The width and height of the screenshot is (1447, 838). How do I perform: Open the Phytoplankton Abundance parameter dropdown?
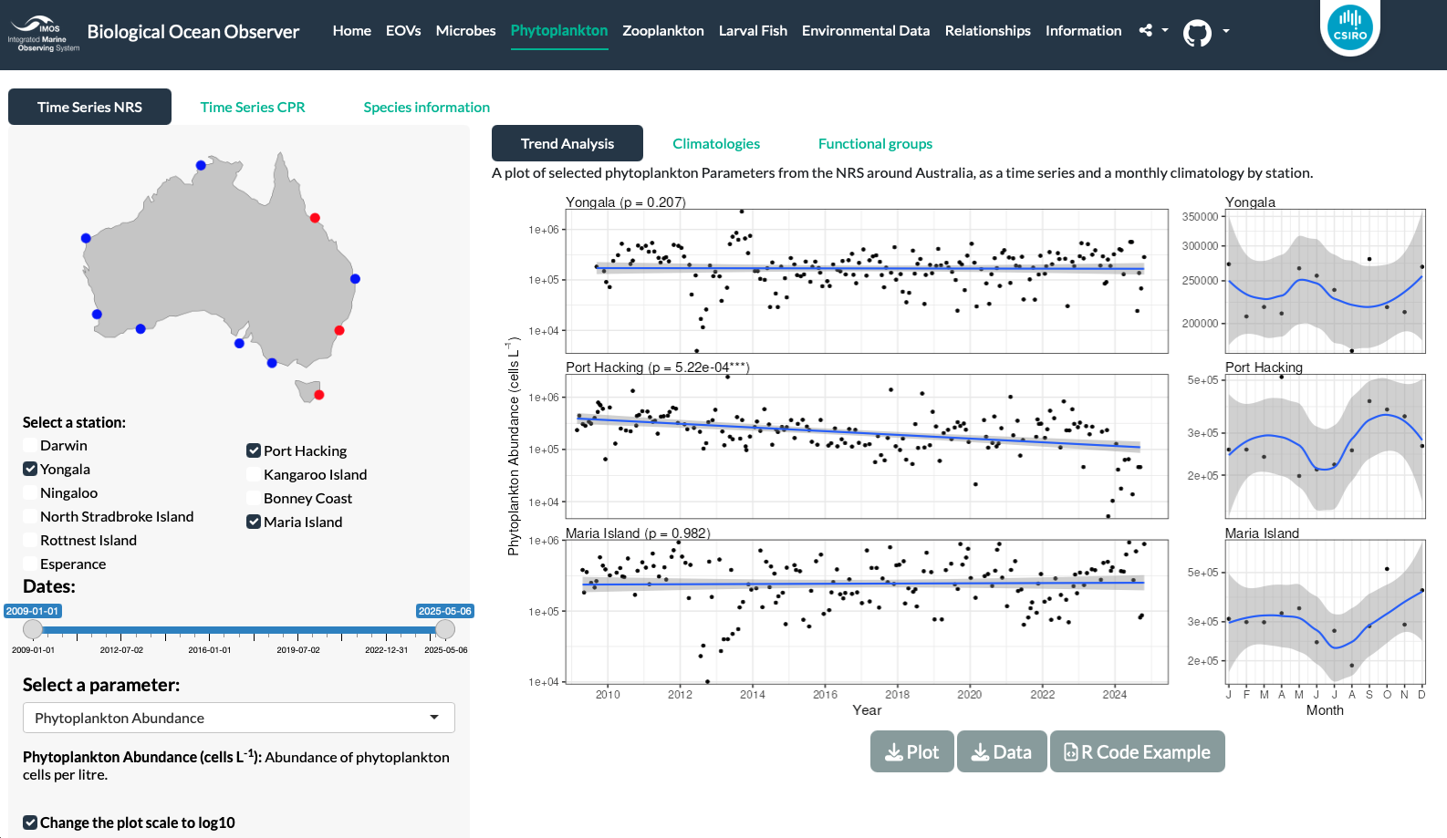click(x=239, y=718)
